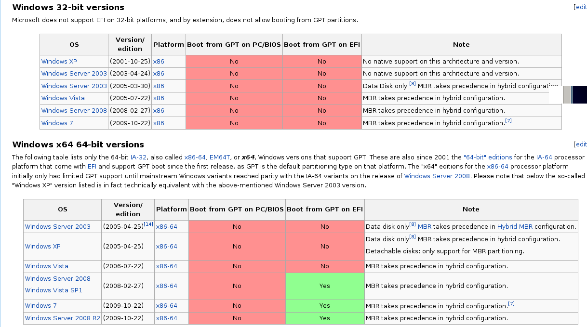Follow the x86 platform link for Windows Vista
This screenshot has height=327, width=587.
159,98
